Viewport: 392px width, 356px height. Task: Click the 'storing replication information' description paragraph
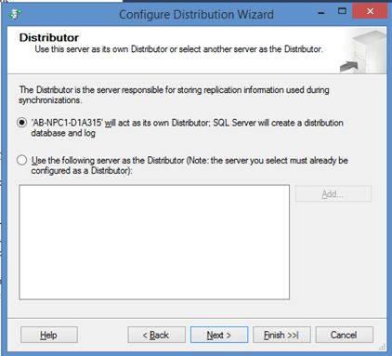(174, 95)
